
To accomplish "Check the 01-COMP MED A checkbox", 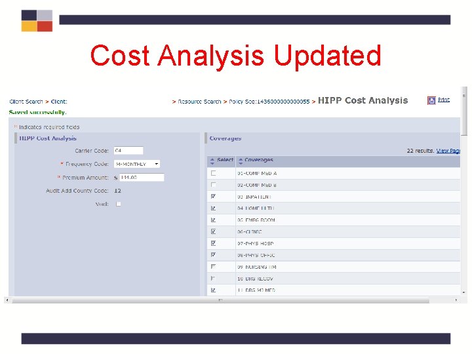I will click(x=214, y=173).
